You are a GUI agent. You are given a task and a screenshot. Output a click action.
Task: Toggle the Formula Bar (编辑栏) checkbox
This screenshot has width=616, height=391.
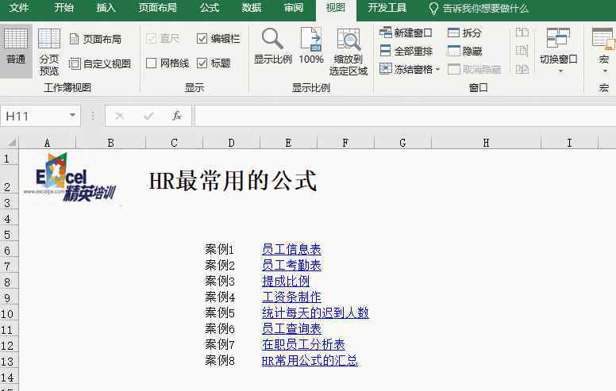pos(202,38)
